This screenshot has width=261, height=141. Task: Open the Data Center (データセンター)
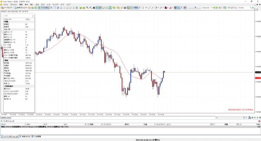click(7, 8)
